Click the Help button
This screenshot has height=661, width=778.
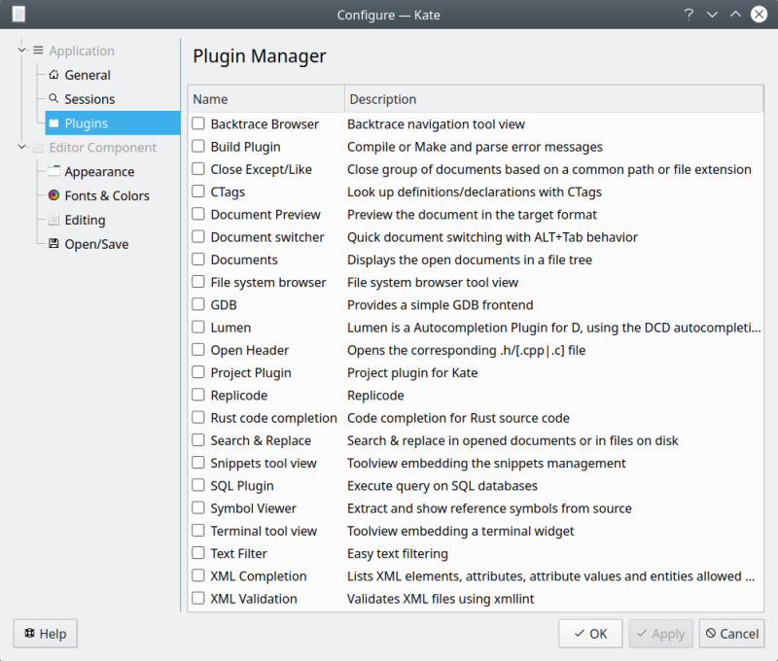tap(45, 633)
